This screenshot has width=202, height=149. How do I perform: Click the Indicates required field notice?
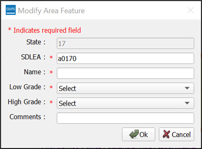(x=45, y=30)
